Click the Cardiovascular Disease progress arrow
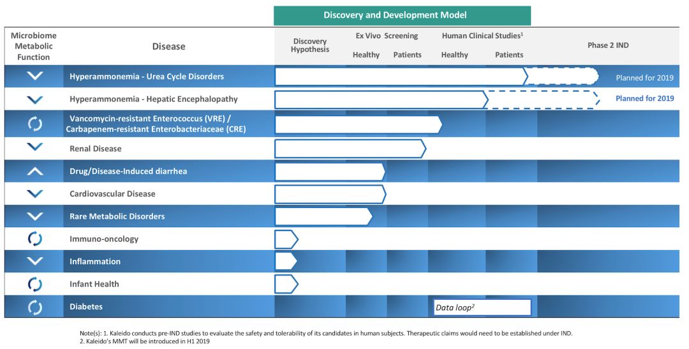This screenshot has height=349, width=689. (330, 195)
